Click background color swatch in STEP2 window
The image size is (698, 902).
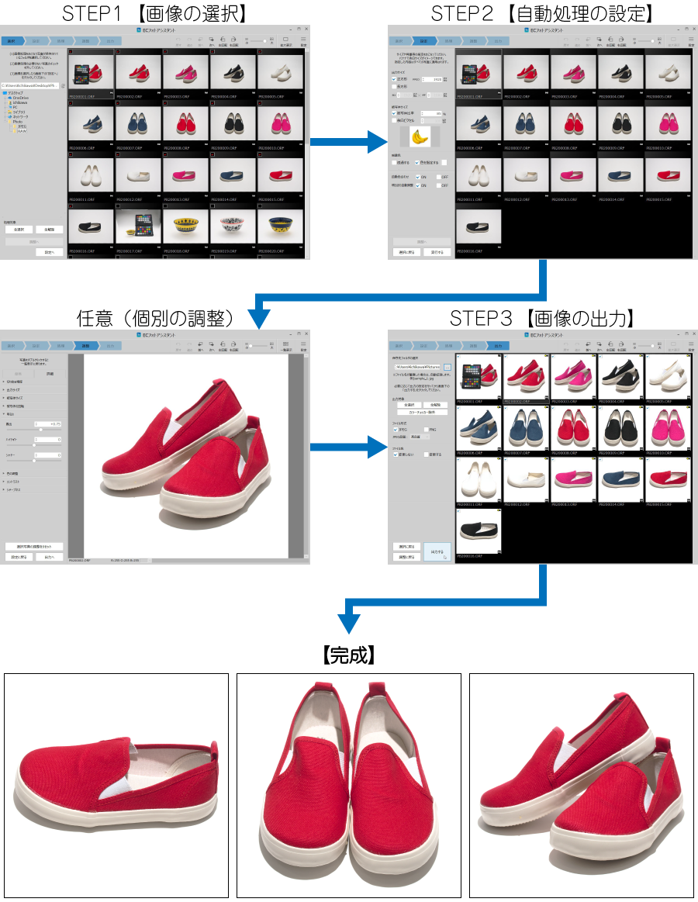pos(444,163)
